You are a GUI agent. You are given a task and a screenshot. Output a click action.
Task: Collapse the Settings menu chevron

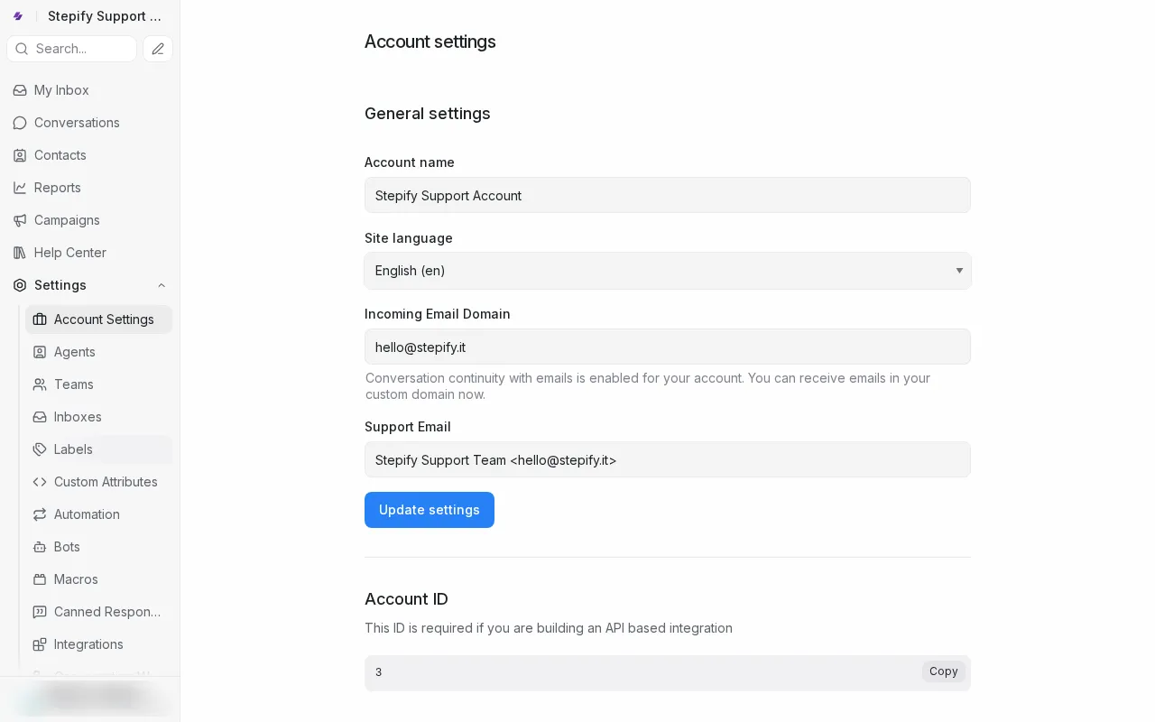click(x=162, y=285)
